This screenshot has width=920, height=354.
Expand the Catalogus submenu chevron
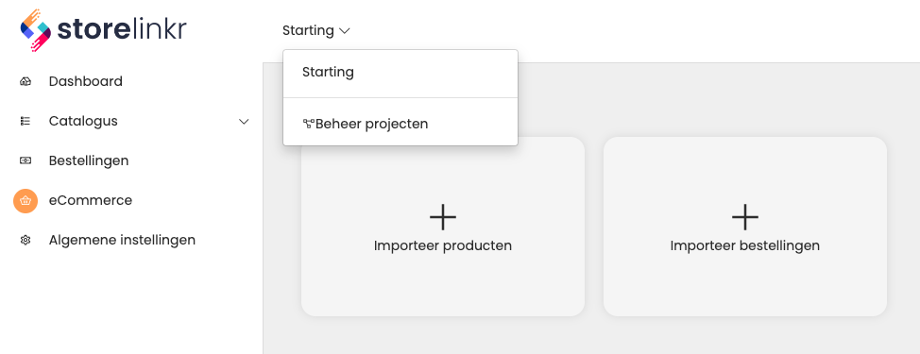pos(244,122)
